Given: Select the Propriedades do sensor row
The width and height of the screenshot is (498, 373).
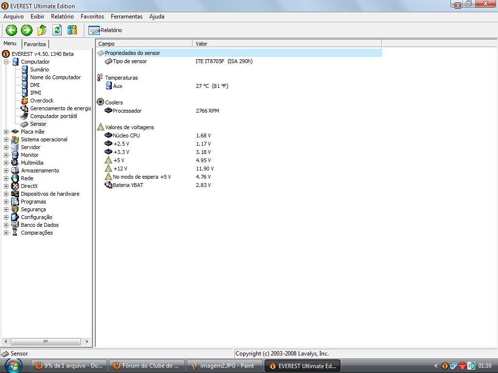Looking at the screenshot, I should (x=239, y=53).
